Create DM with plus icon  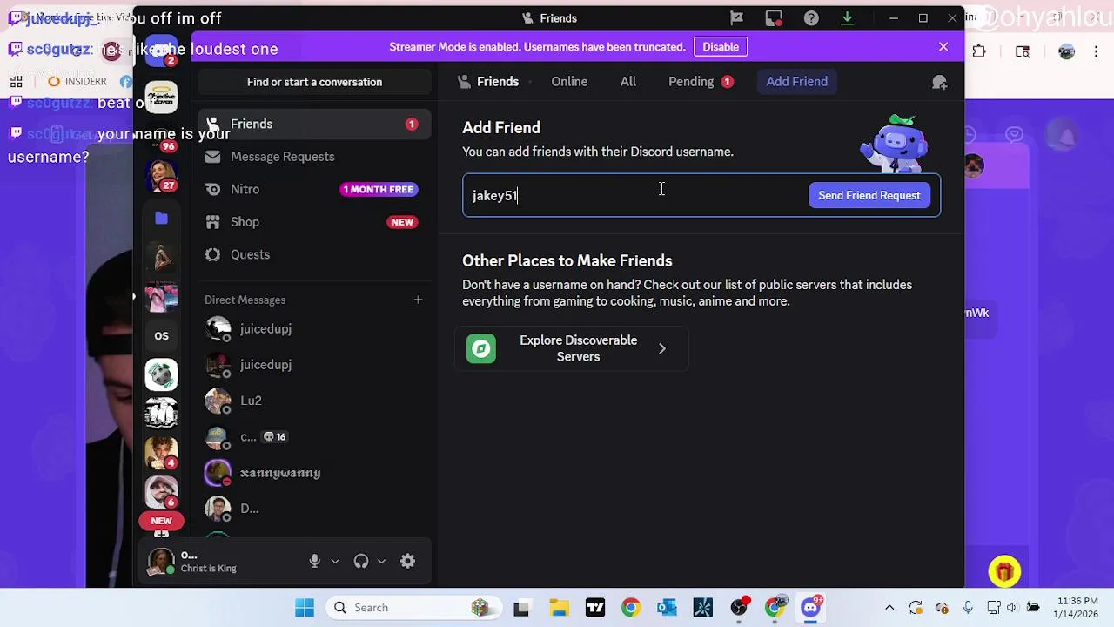[x=418, y=300]
